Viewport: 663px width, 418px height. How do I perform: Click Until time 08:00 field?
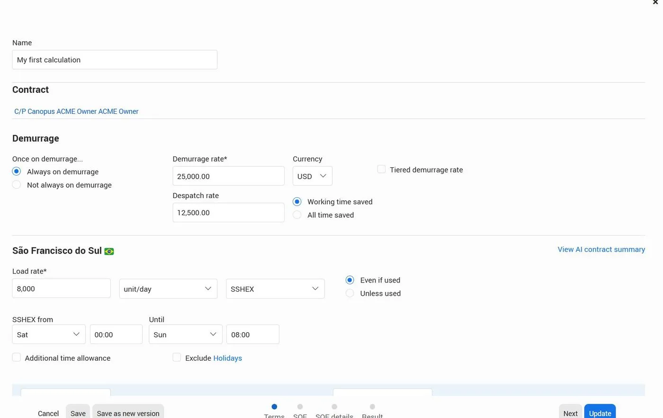[253, 334]
